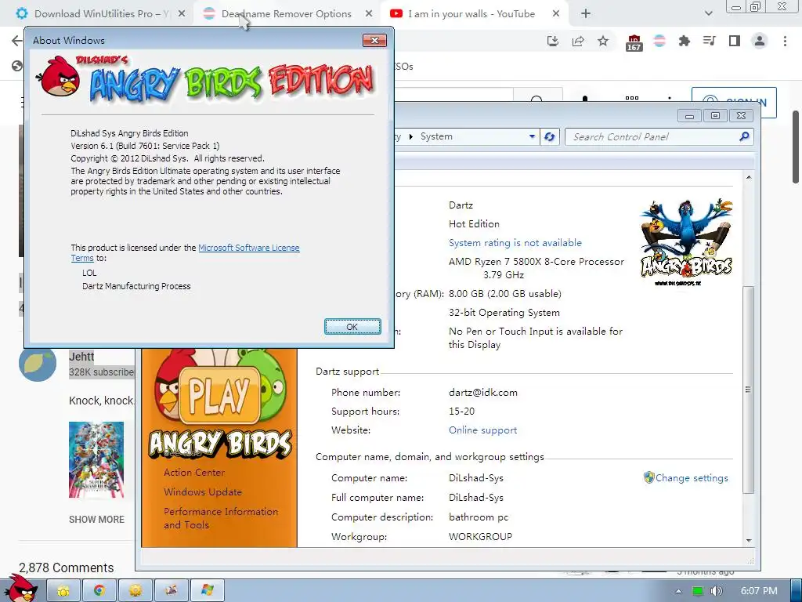Close the Deadname Remover Options tab
This screenshot has width=802, height=602.
click(x=369, y=14)
